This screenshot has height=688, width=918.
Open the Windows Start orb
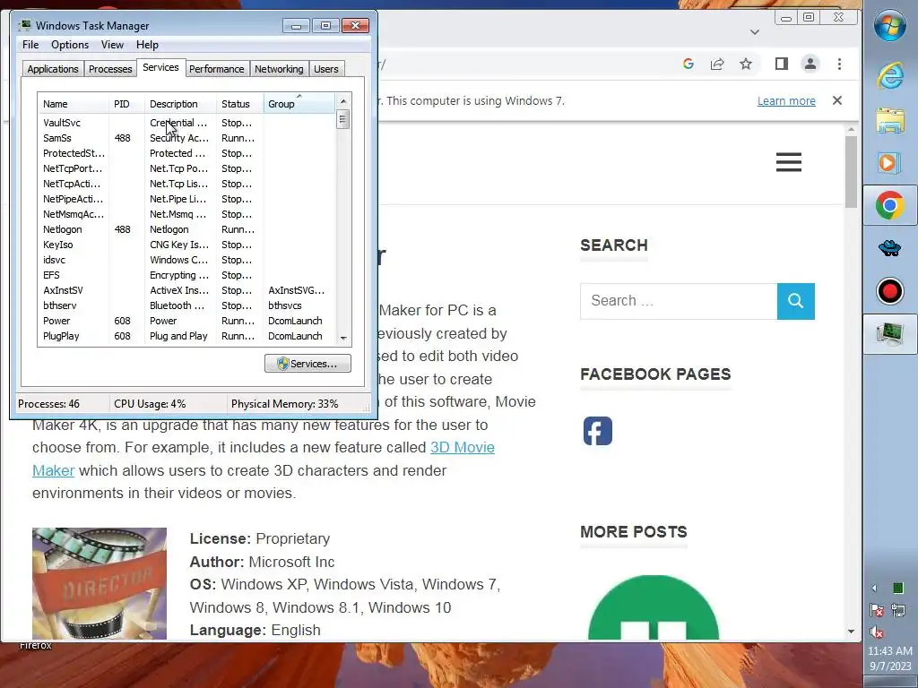(x=890, y=25)
